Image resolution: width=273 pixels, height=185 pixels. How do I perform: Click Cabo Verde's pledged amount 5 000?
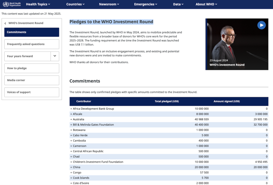205,135
